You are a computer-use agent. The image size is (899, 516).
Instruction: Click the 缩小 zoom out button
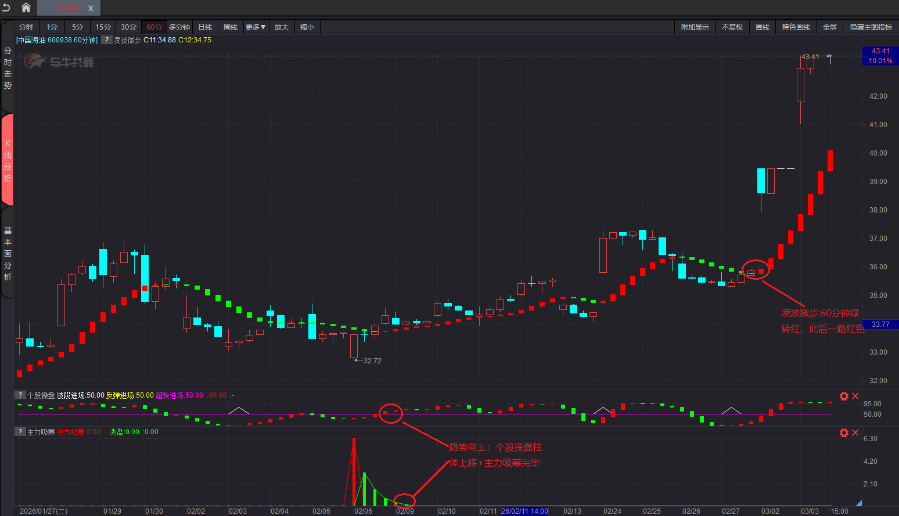pos(307,27)
